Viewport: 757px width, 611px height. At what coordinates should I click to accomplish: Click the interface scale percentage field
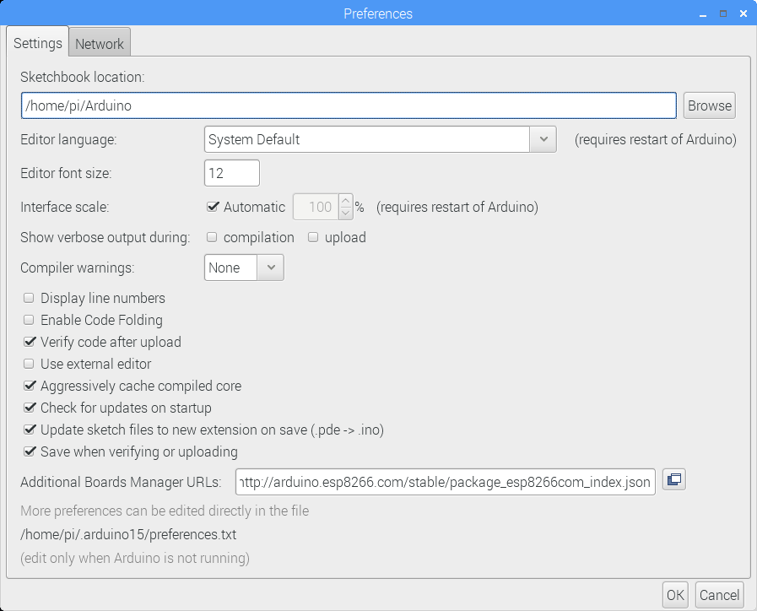point(316,207)
